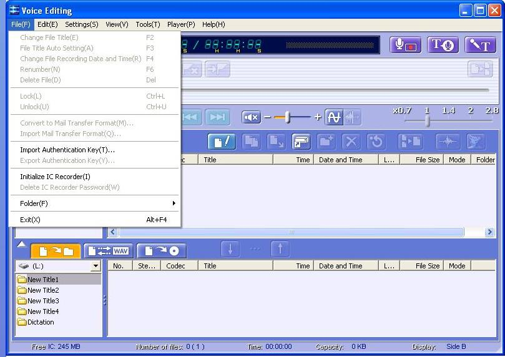Click the waveform edit icon
The height and width of the screenshot is (357, 505).
point(448,142)
